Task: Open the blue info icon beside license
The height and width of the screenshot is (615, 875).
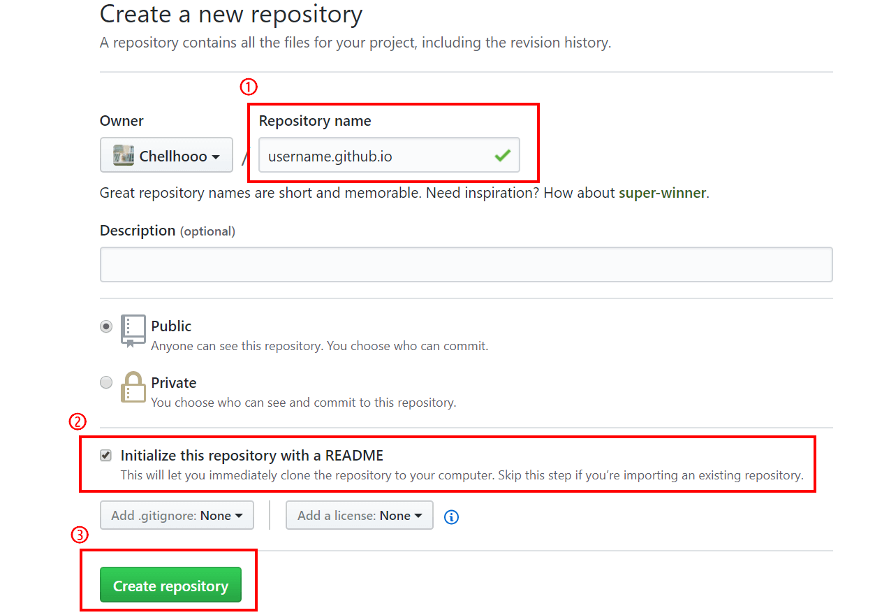Action: tap(452, 517)
